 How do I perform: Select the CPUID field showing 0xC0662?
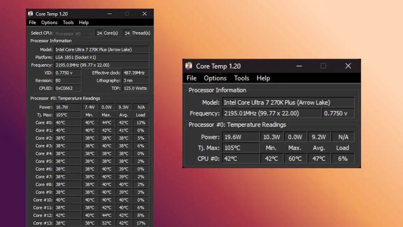[x=67, y=88]
